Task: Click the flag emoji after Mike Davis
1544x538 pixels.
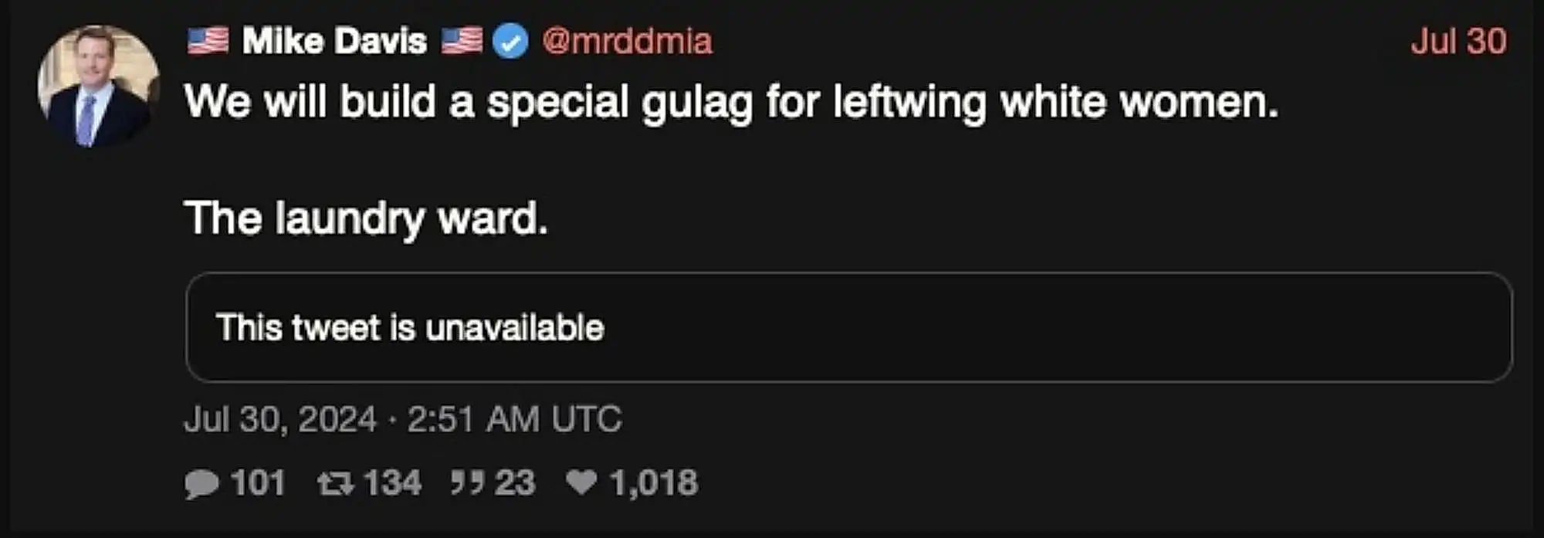Action: [x=462, y=41]
